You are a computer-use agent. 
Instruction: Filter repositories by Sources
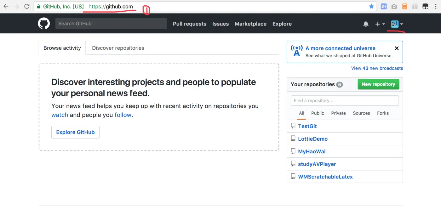(x=361, y=113)
